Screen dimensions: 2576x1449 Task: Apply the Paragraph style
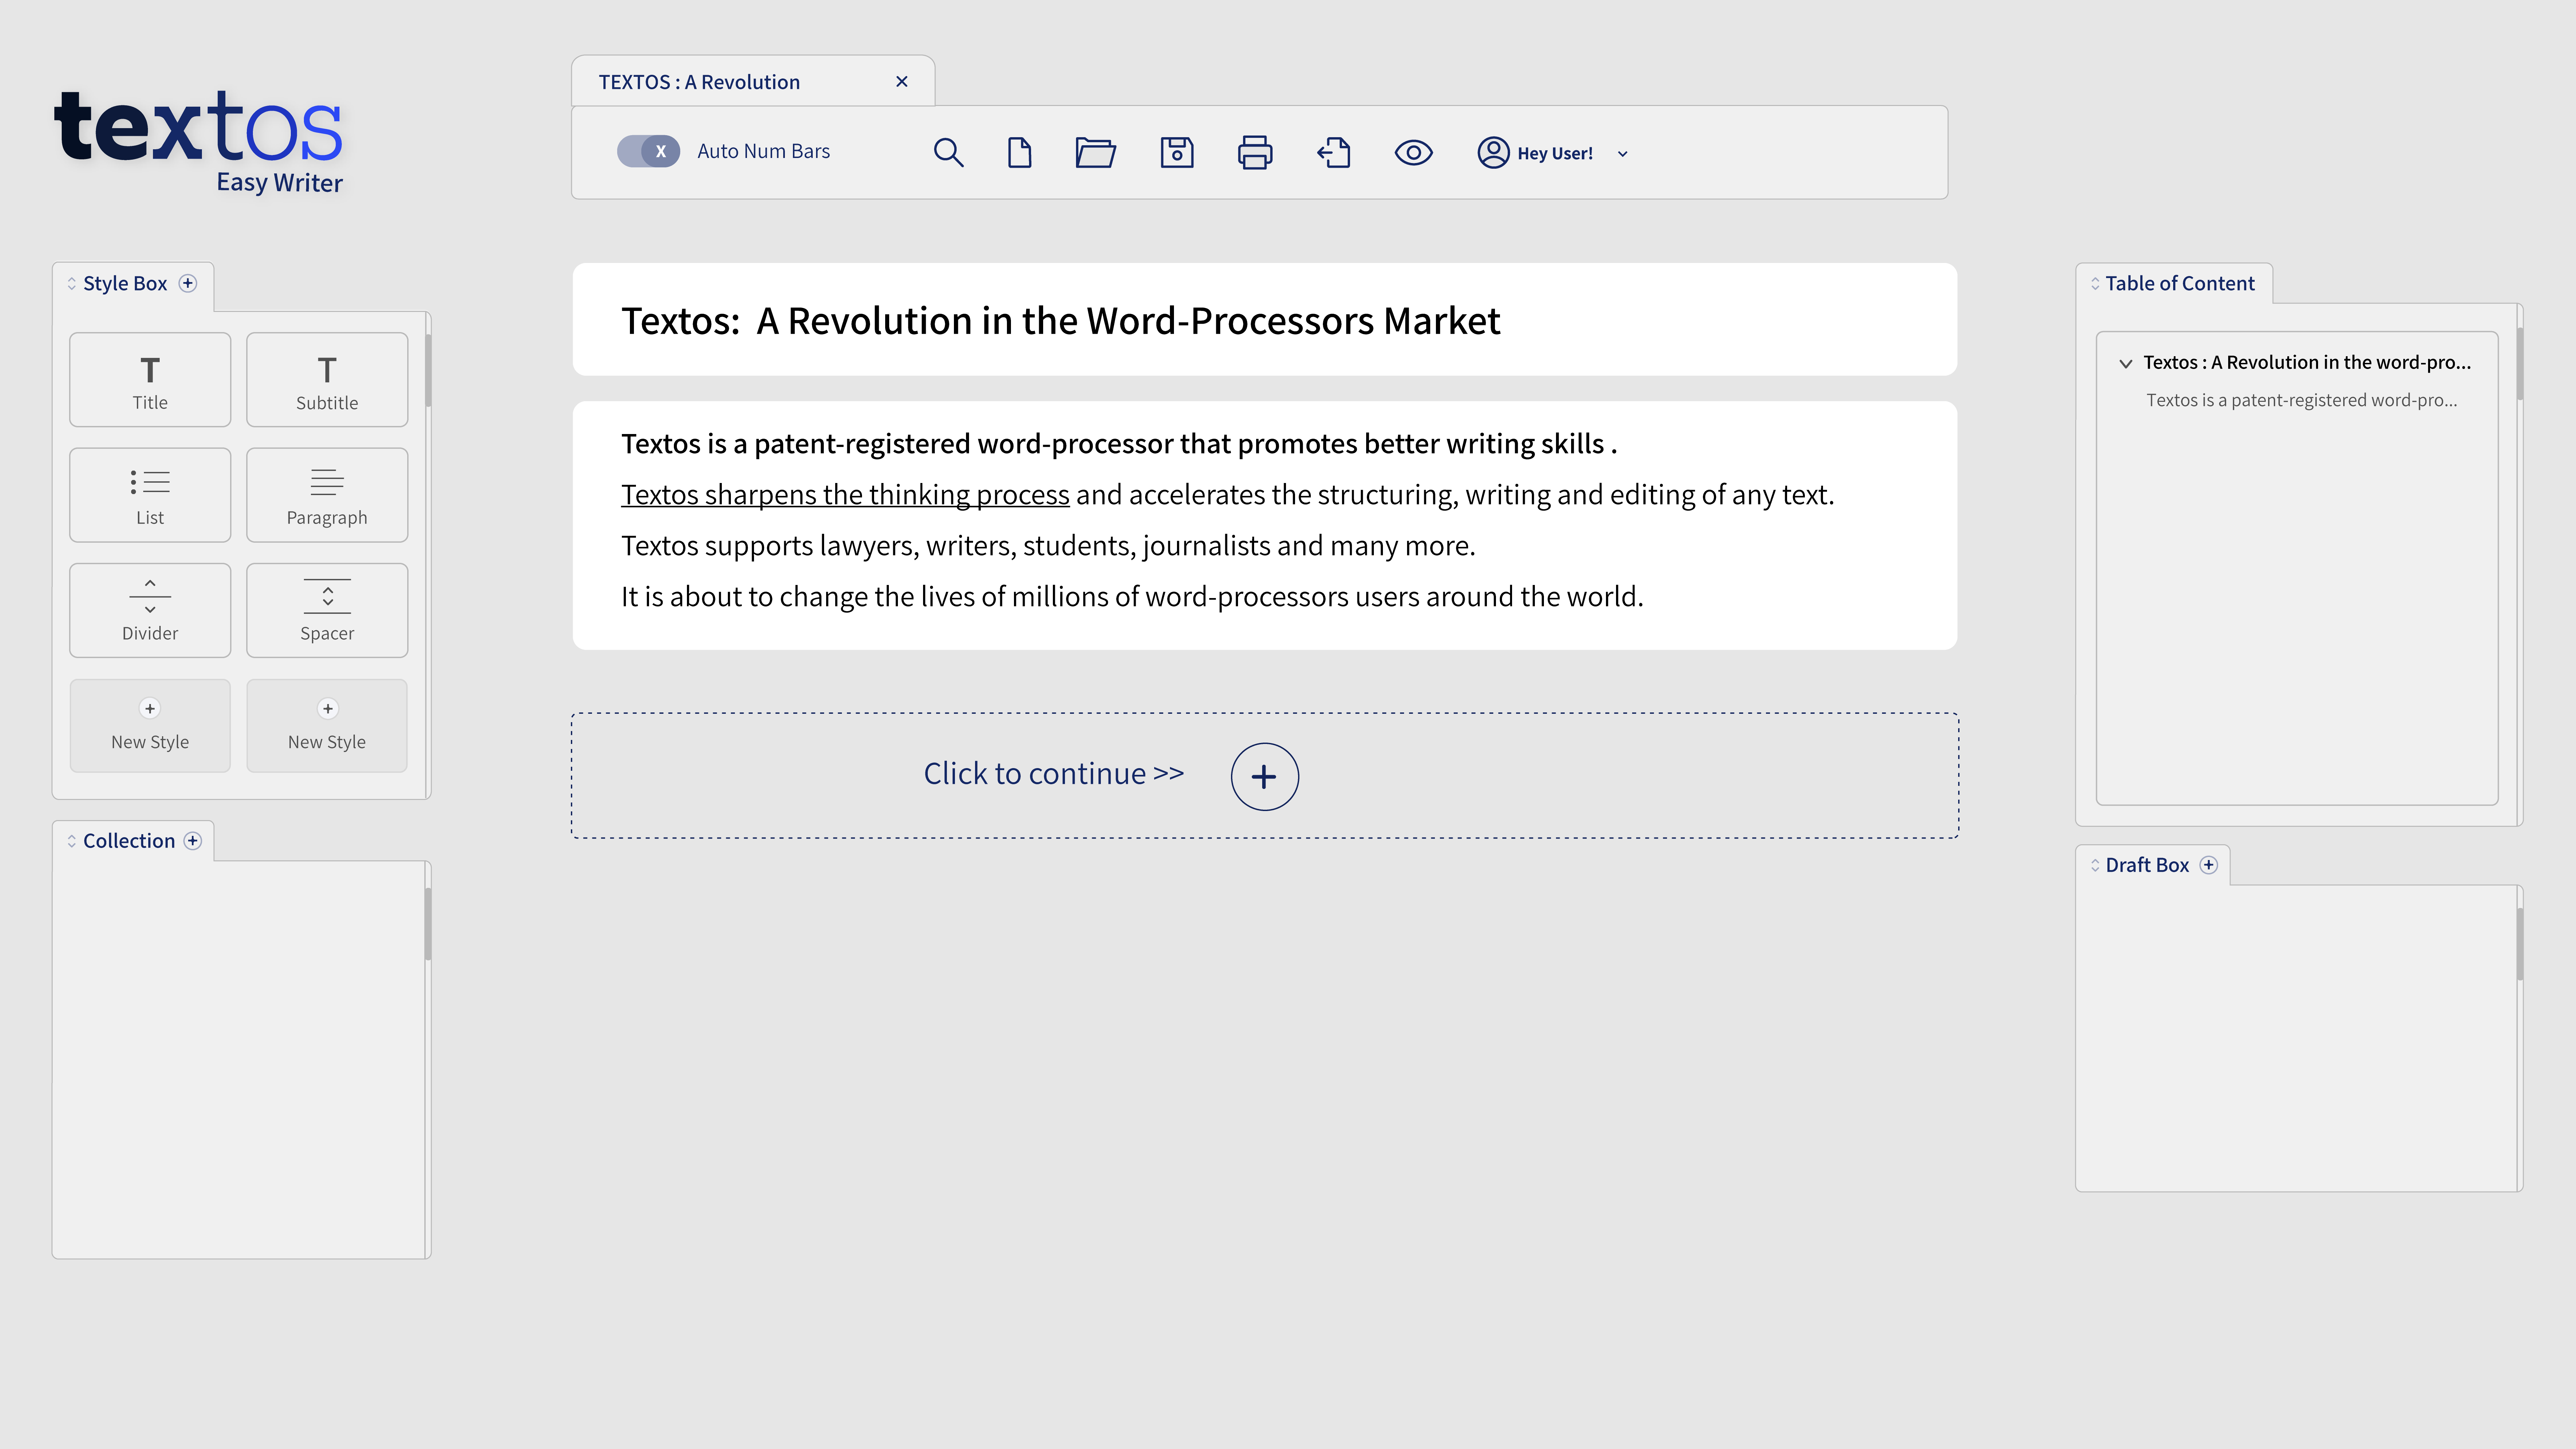click(x=327, y=495)
